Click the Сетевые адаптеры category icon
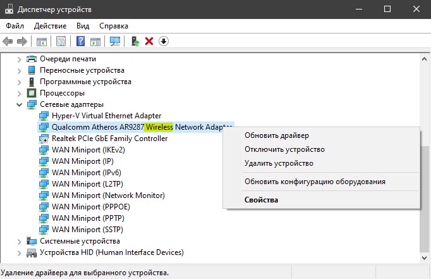This screenshot has height=279, width=431. click(32, 104)
